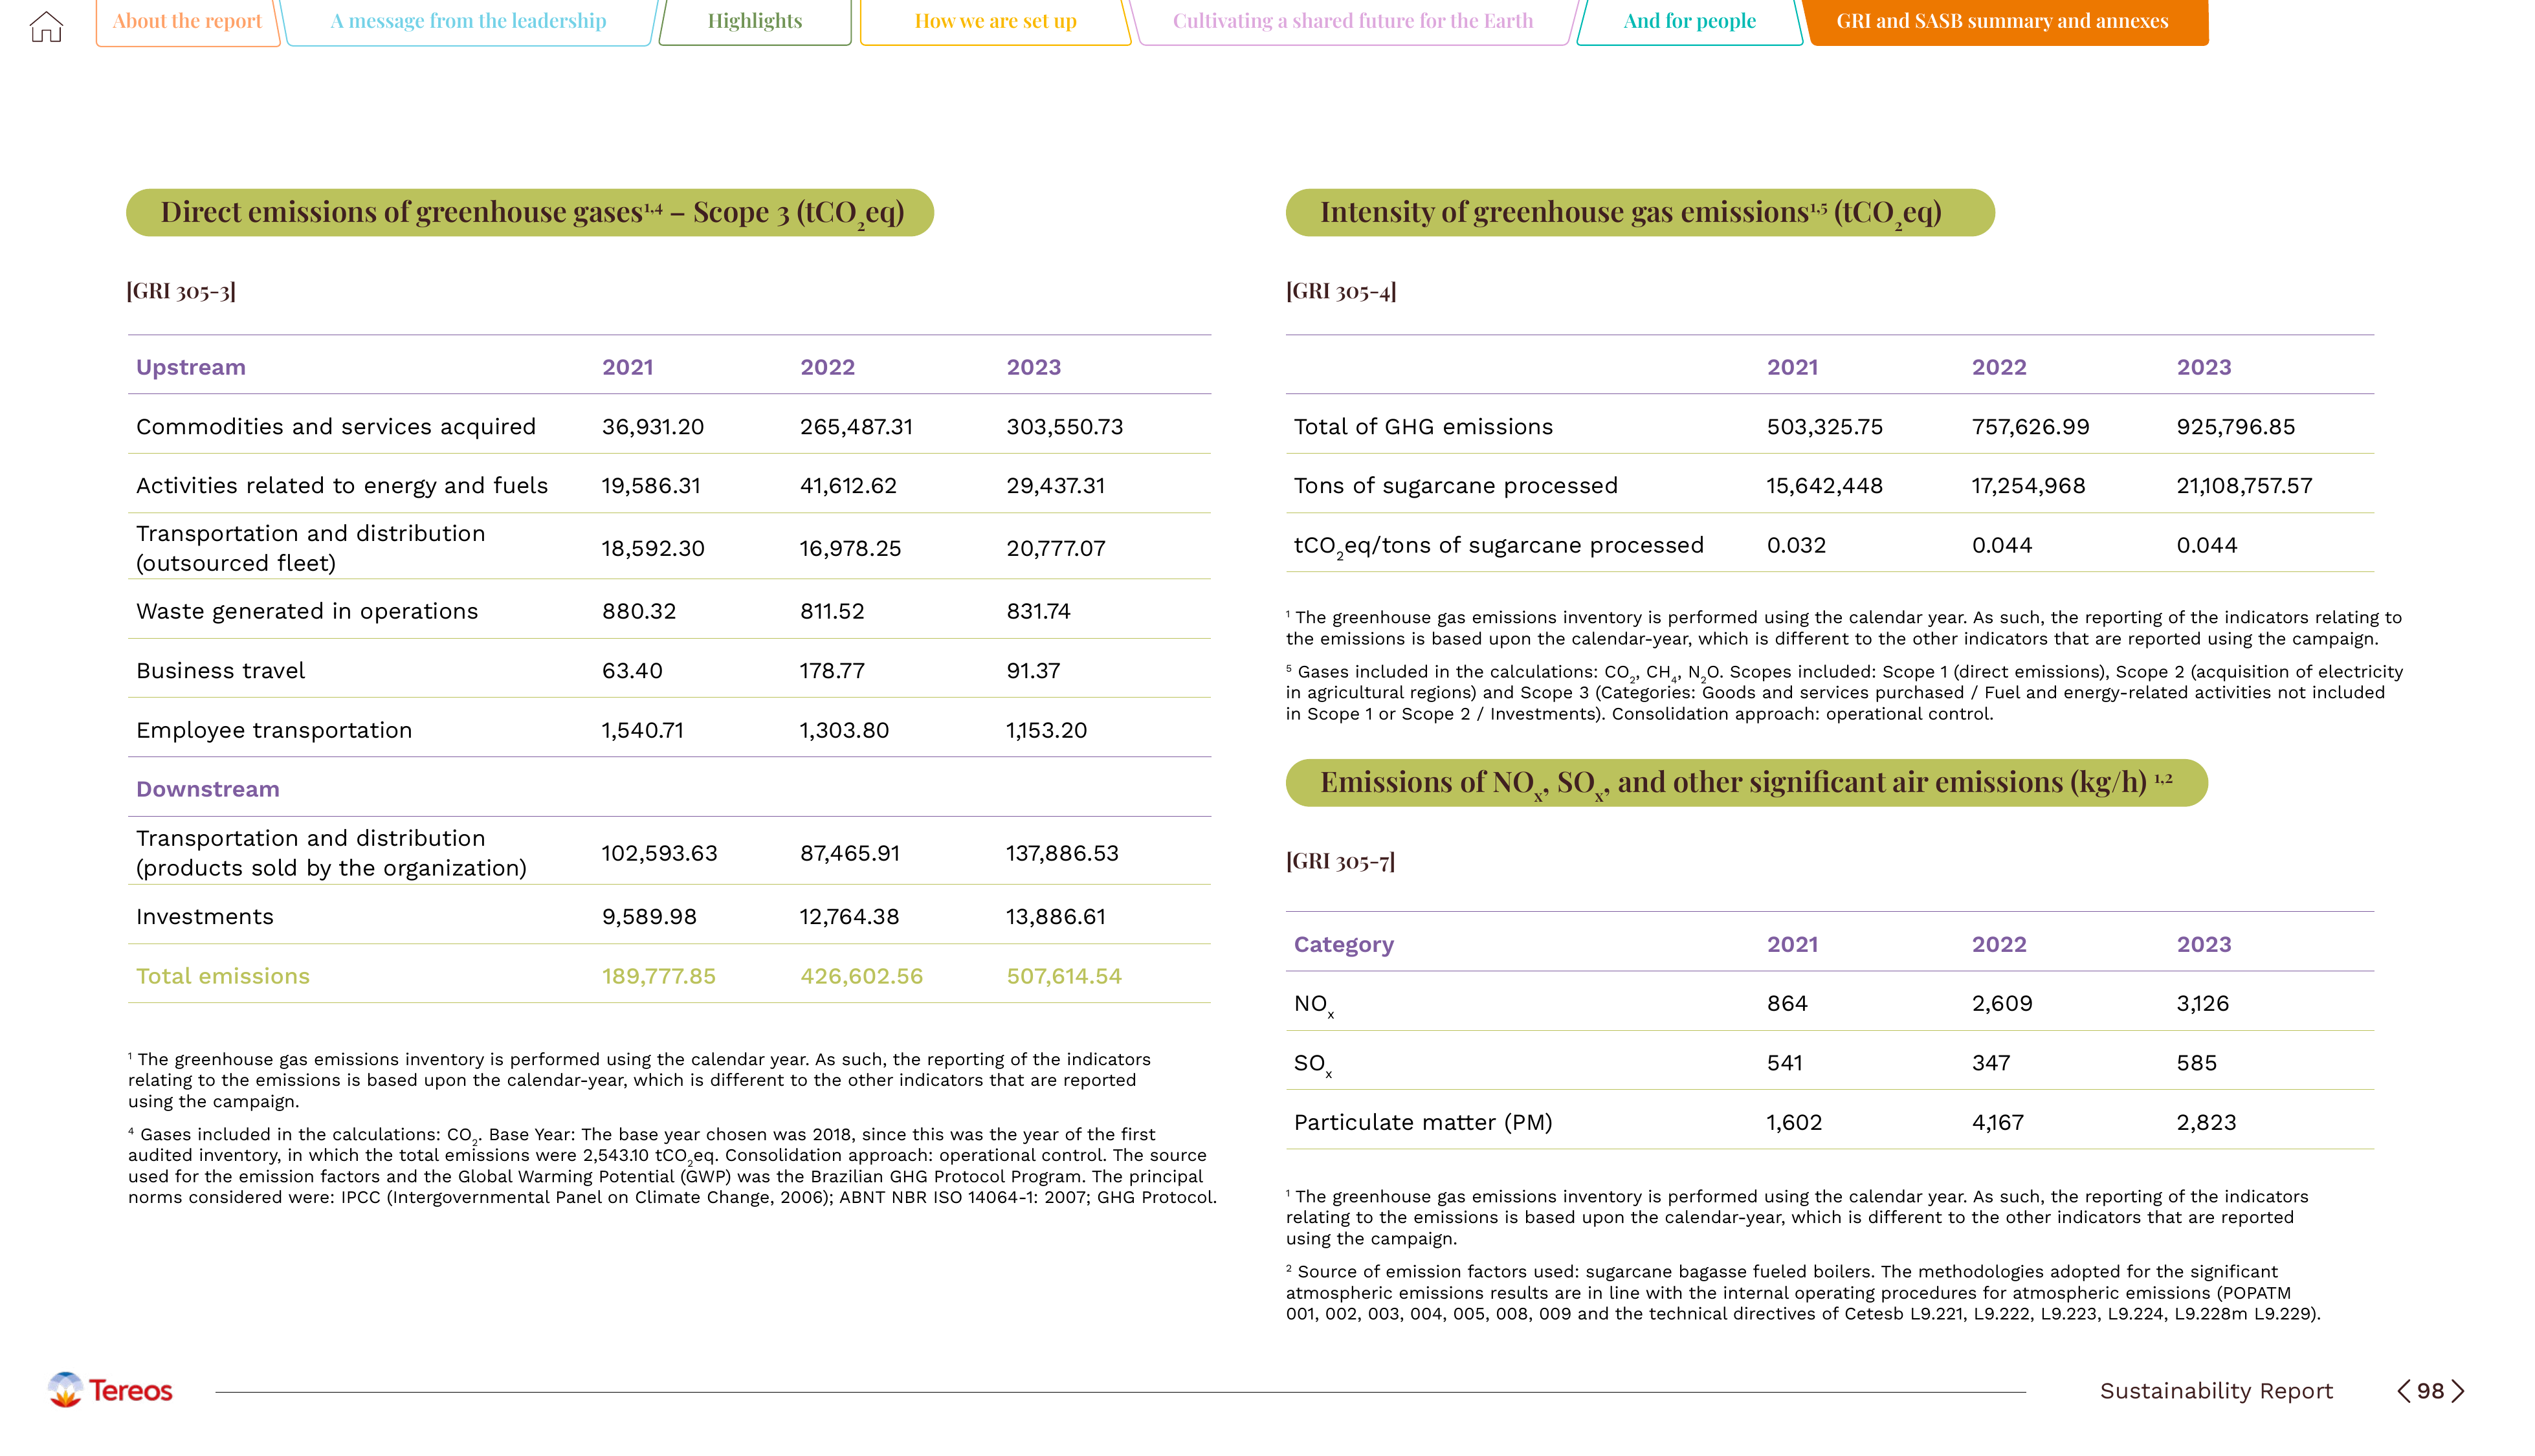The height and width of the screenshot is (1456, 2535).
Task: Click Particulate matter (PM) label
Action: click(x=1423, y=1123)
